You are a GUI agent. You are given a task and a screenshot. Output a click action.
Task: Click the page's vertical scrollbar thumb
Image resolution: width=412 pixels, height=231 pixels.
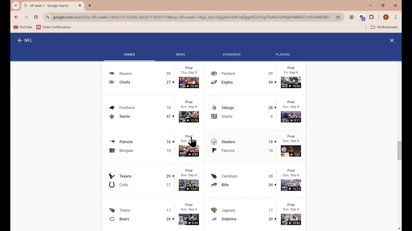coord(399,150)
